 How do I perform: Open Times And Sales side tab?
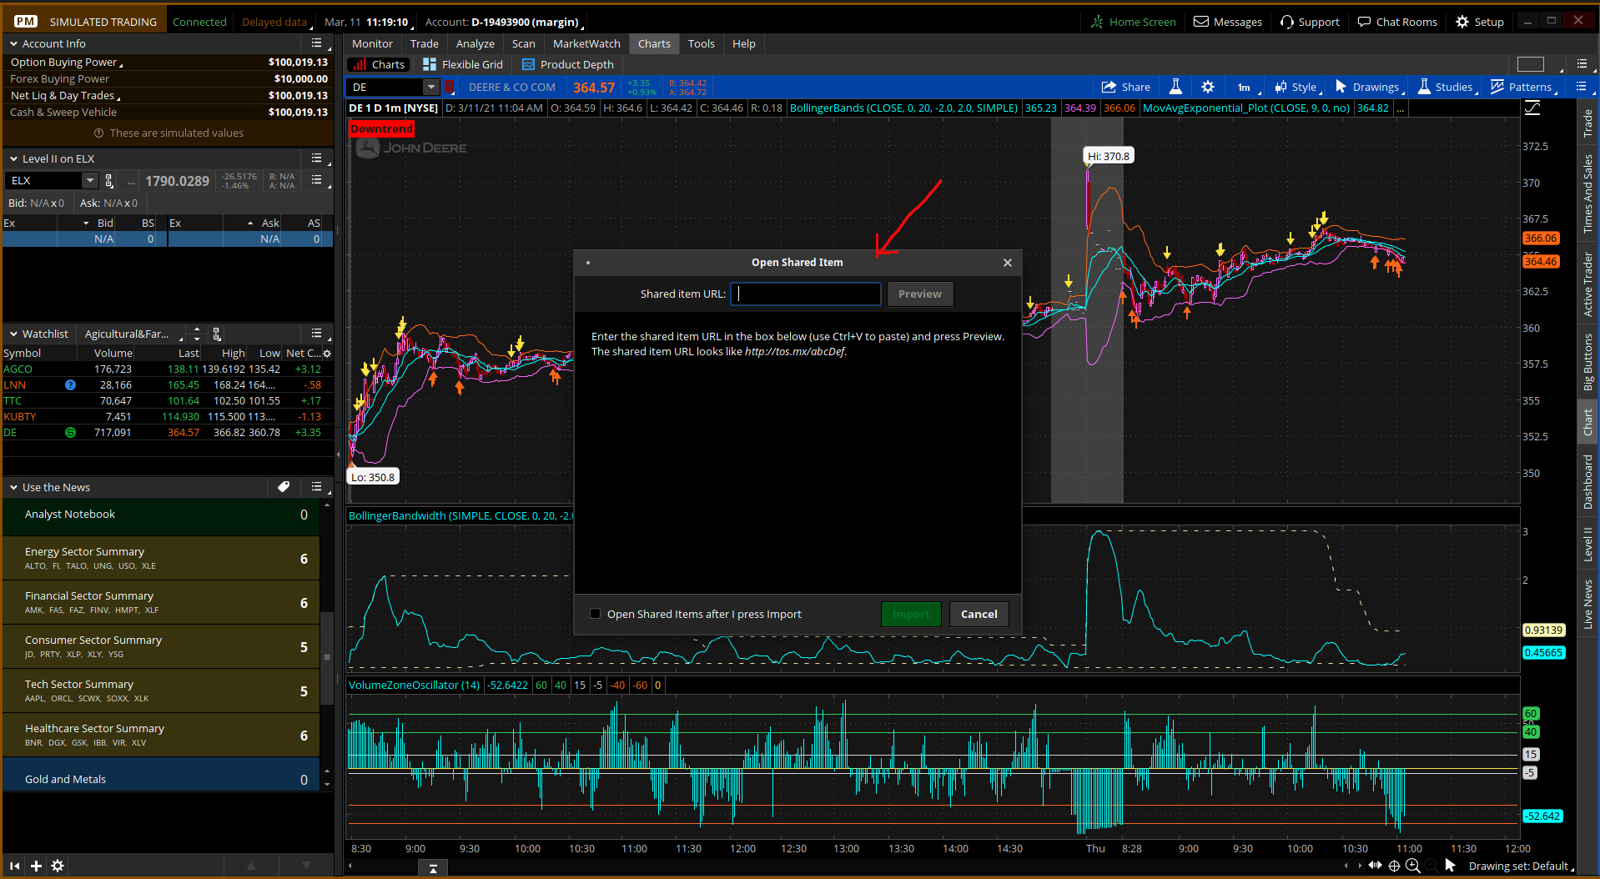pos(1587,193)
